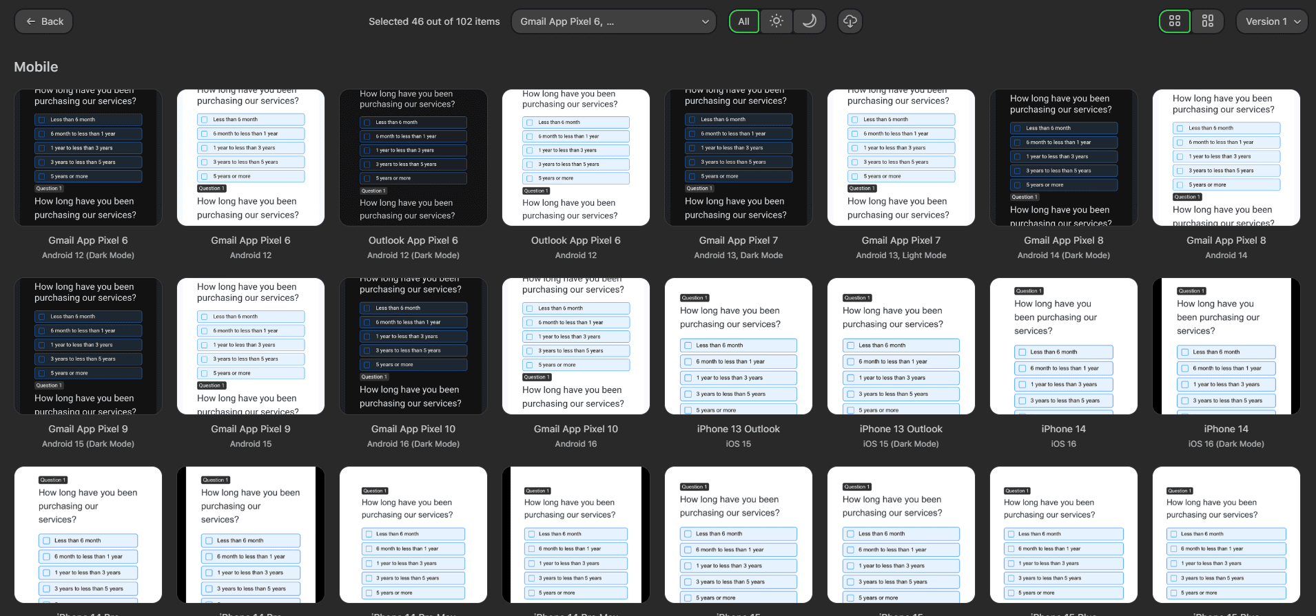Open iPhone 13 Outlook iOS 15 light preview
The image size is (1316, 616).
point(739,346)
